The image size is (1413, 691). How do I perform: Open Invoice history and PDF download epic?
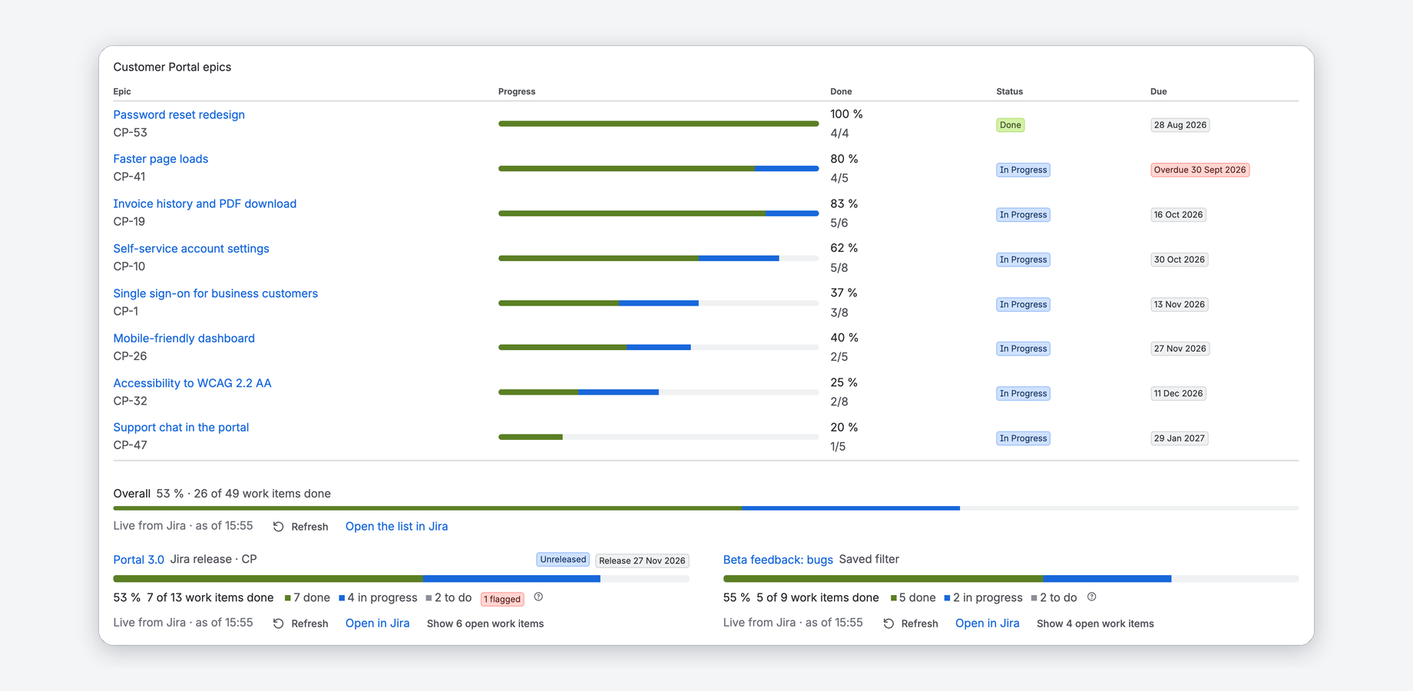pyautogui.click(x=205, y=203)
